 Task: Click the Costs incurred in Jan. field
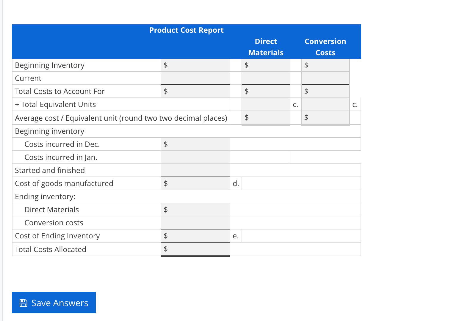coord(195,157)
